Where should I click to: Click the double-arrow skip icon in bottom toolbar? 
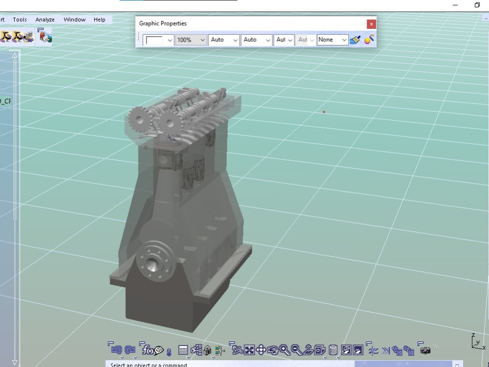tap(386, 350)
